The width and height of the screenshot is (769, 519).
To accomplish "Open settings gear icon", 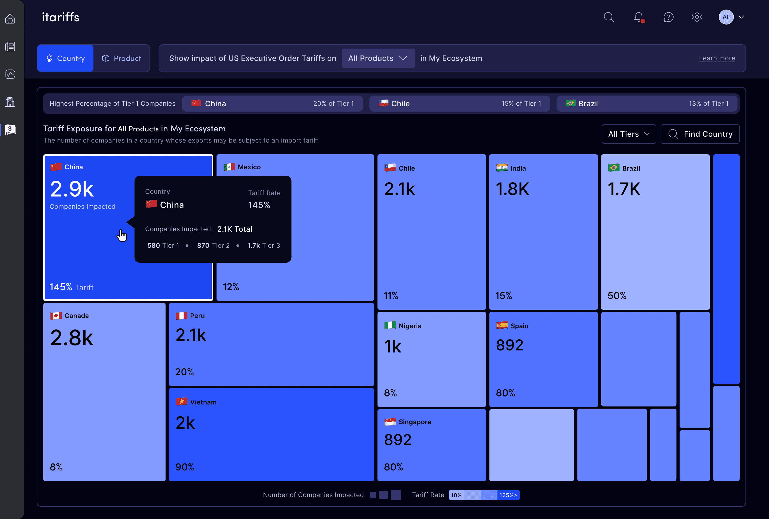I will [697, 17].
